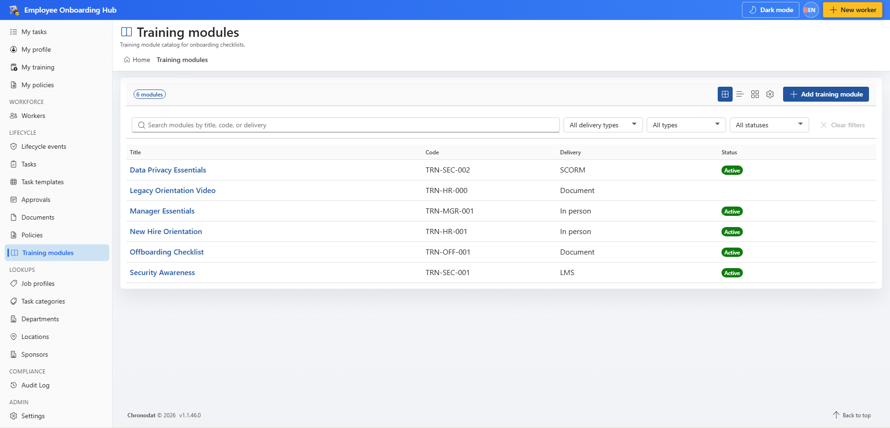Viewport: 890px width, 428px height.
Task: Expand the All statuses dropdown
Action: pos(770,125)
